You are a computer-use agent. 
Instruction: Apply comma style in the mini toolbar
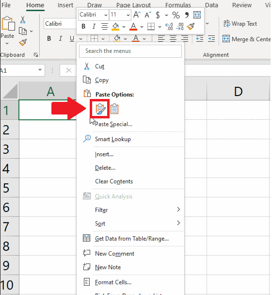(187, 15)
